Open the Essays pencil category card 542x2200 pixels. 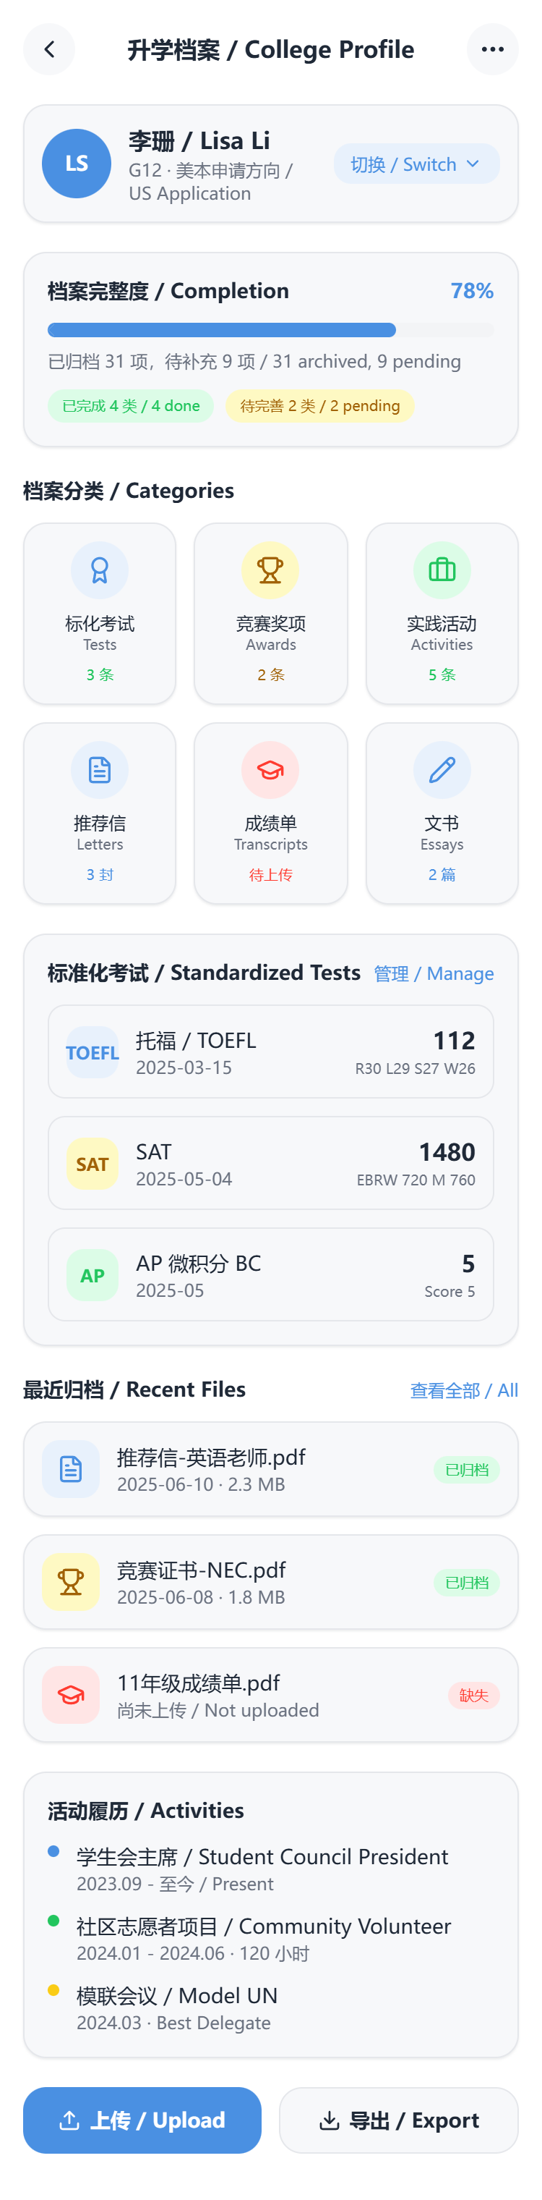point(442,813)
